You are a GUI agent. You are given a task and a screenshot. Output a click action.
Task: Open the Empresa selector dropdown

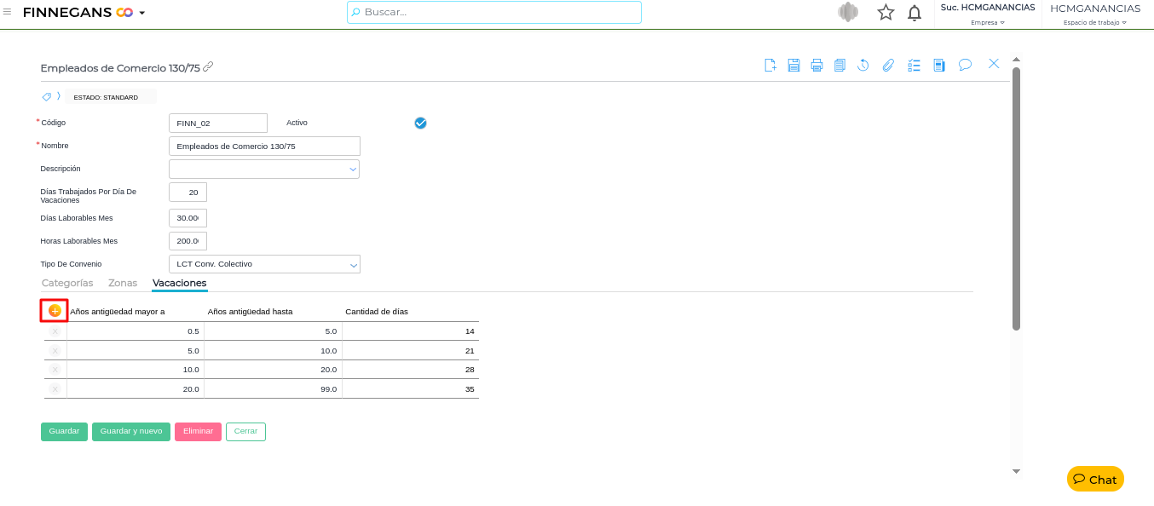(987, 23)
